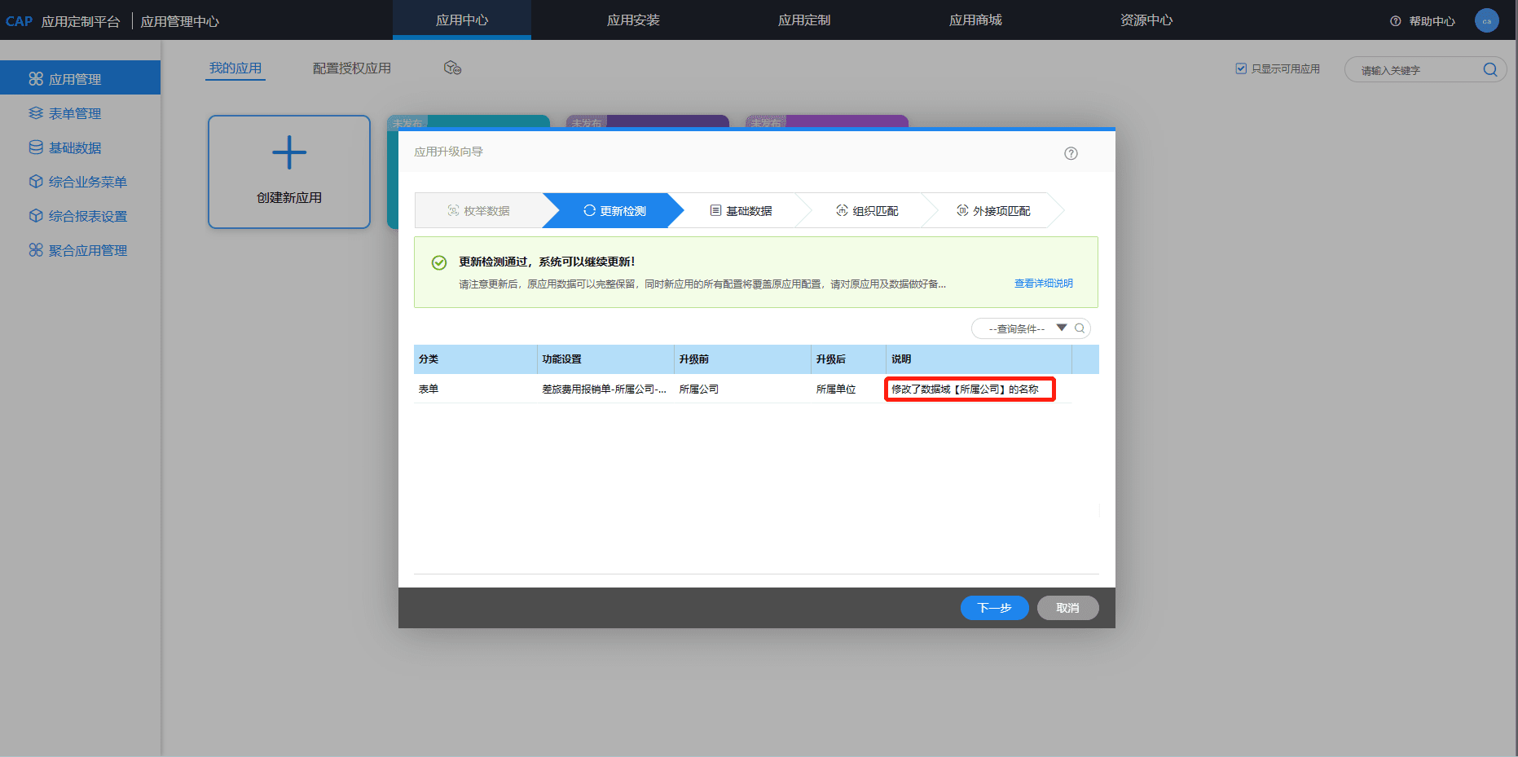The height and width of the screenshot is (757, 1518).
Task: Open 综合业务菜单 in sidebar
Action: pos(80,182)
